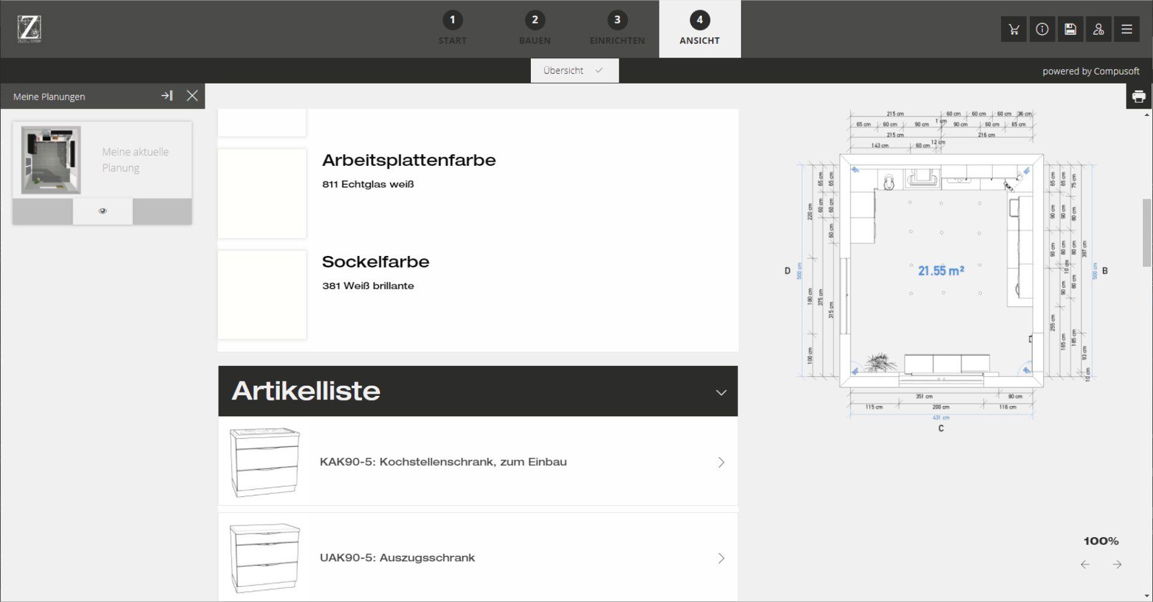Save the current planning
The width and height of the screenshot is (1153, 602).
1070,29
